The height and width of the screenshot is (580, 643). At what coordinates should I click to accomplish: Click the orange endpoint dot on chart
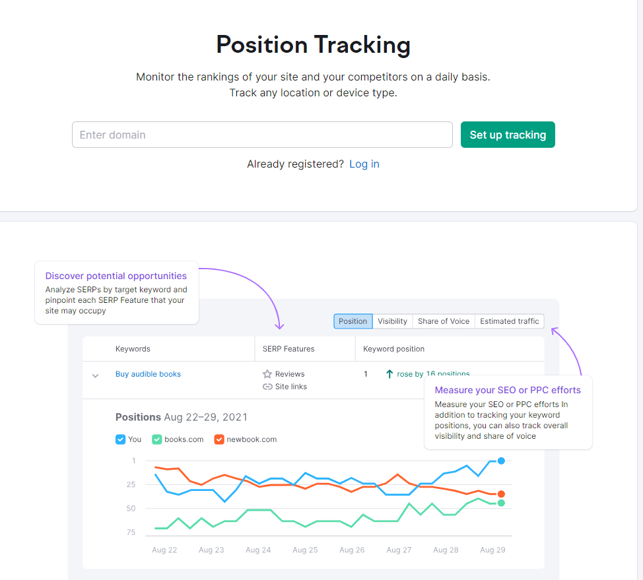pos(501,494)
